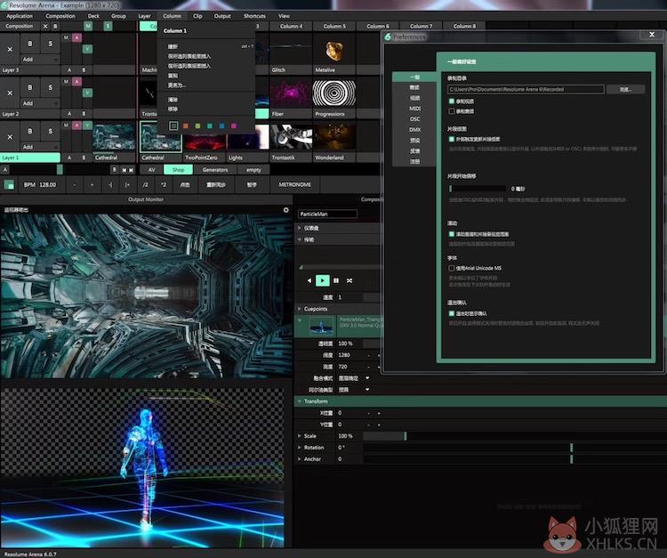Bypass Layer 2 with the B button
The image size is (667, 558).
pos(29,87)
